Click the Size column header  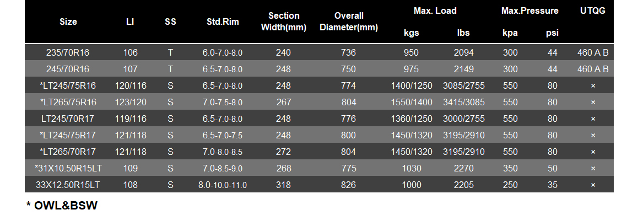pos(68,22)
